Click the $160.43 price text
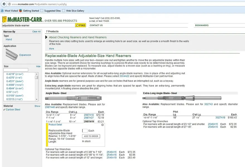The height and width of the screenshot is (167, 245). pos(232,117)
